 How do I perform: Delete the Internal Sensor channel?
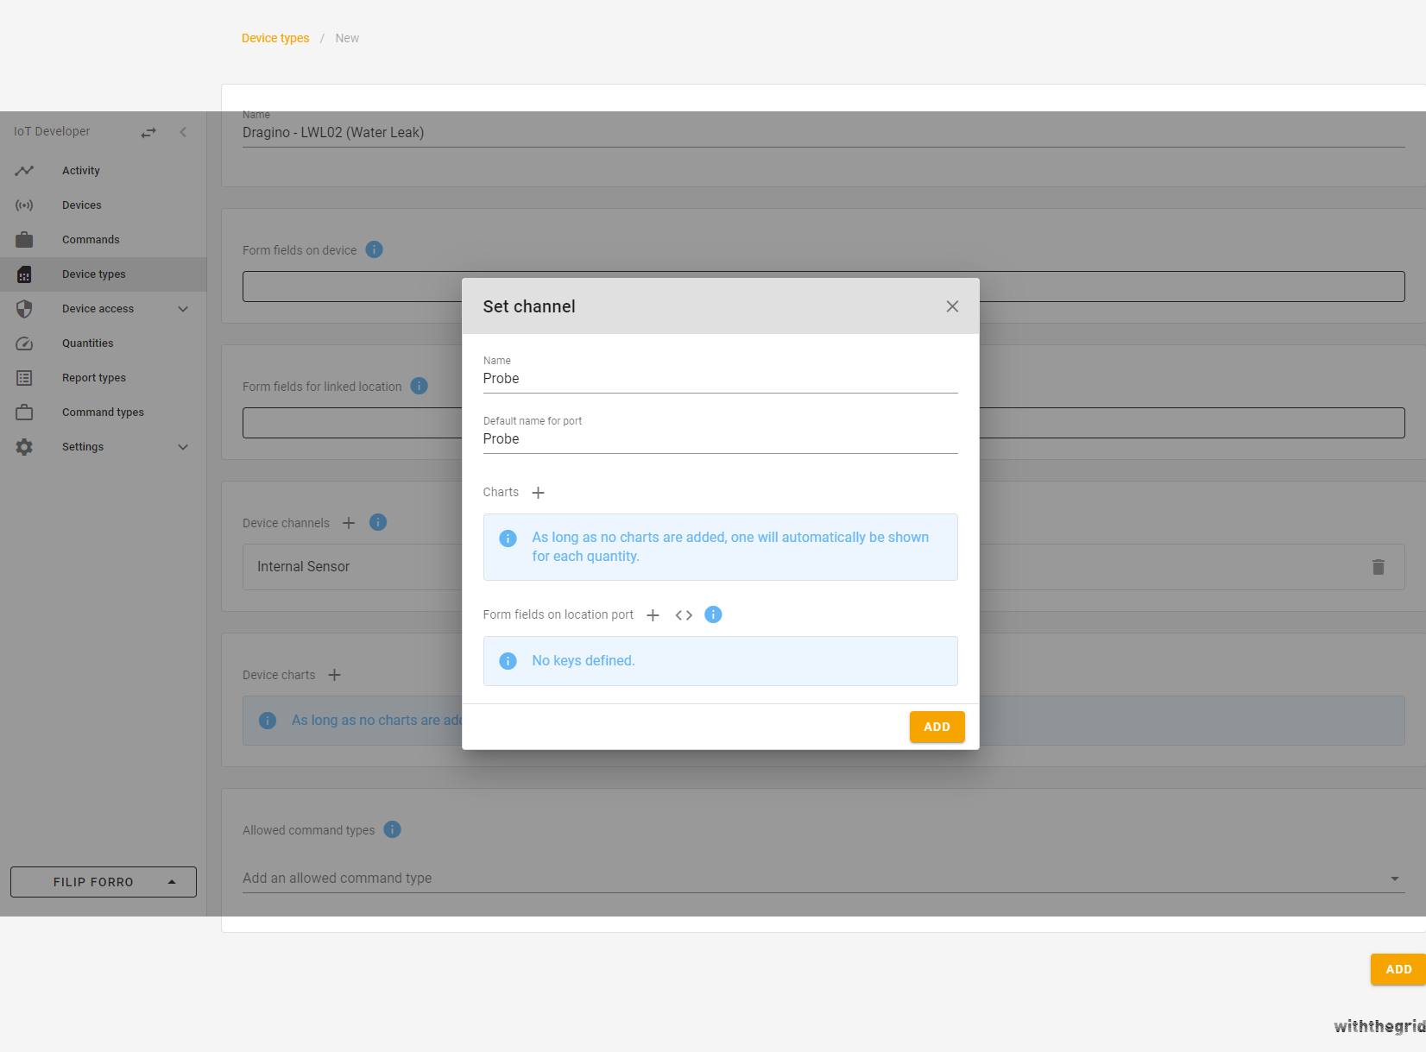(1378, 567)
